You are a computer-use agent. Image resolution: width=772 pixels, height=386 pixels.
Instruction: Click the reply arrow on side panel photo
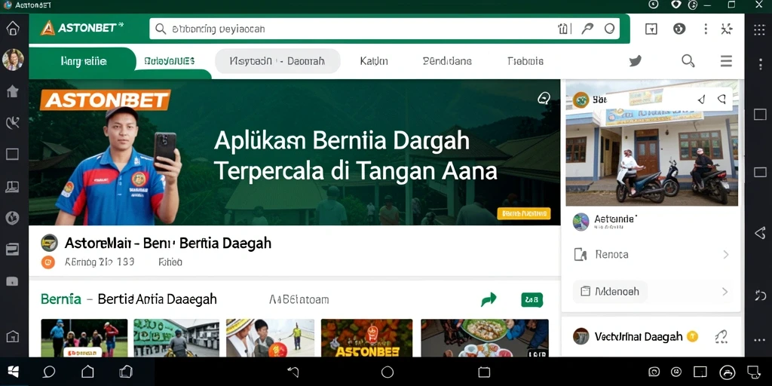click(701, 100)
